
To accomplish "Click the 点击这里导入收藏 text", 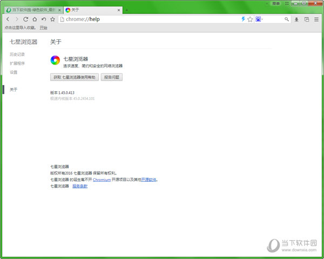I will (20, 28).
